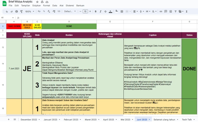Open the zoom 100% dropdown
The height and width of the screenshot is (122, 198).
point(30,11)
